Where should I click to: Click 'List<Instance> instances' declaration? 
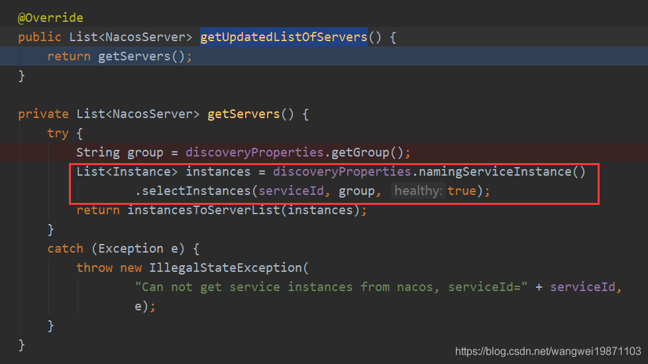164,172
